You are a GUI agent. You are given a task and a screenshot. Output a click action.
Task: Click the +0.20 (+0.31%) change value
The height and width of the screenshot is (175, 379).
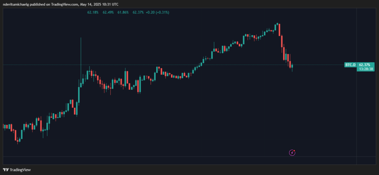click(x=157, y=13)
